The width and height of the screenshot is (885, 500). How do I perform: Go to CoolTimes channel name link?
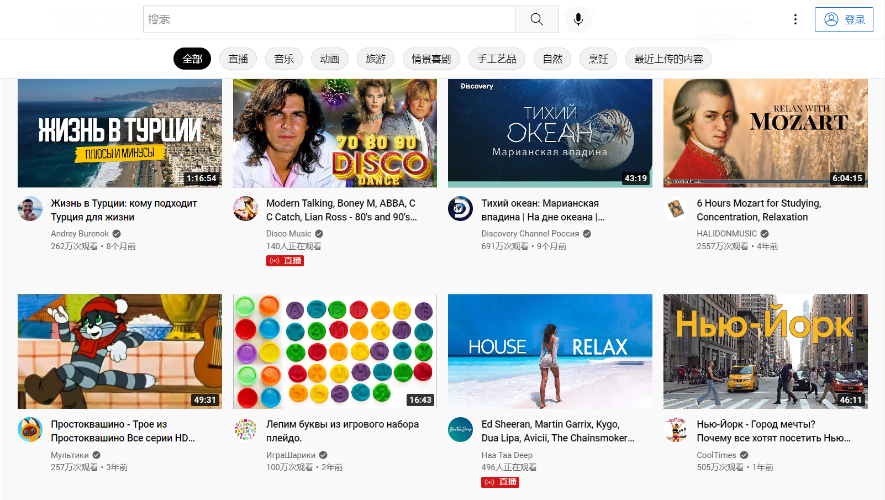717,455
